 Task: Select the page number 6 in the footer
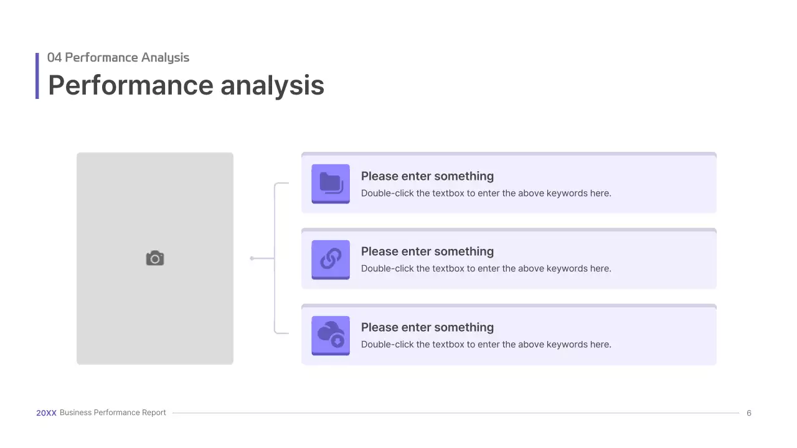tap(749, 413)
